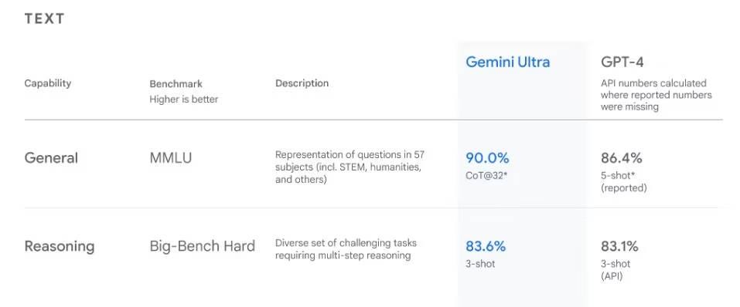Screen dimensions: 740x307
Task: Click the MMLU description about 57 subjects
Action: coord(350,167)
